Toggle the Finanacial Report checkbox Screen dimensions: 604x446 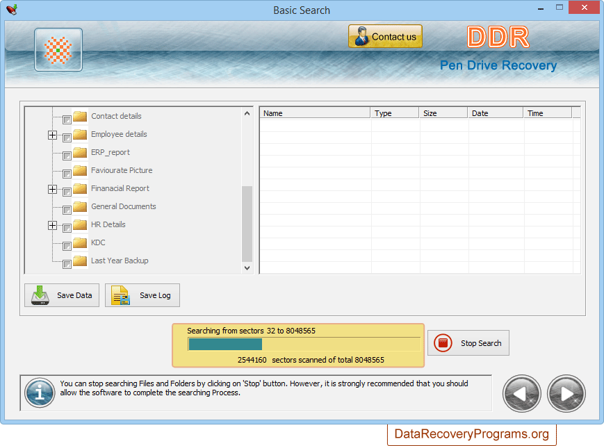coord(67,192)
